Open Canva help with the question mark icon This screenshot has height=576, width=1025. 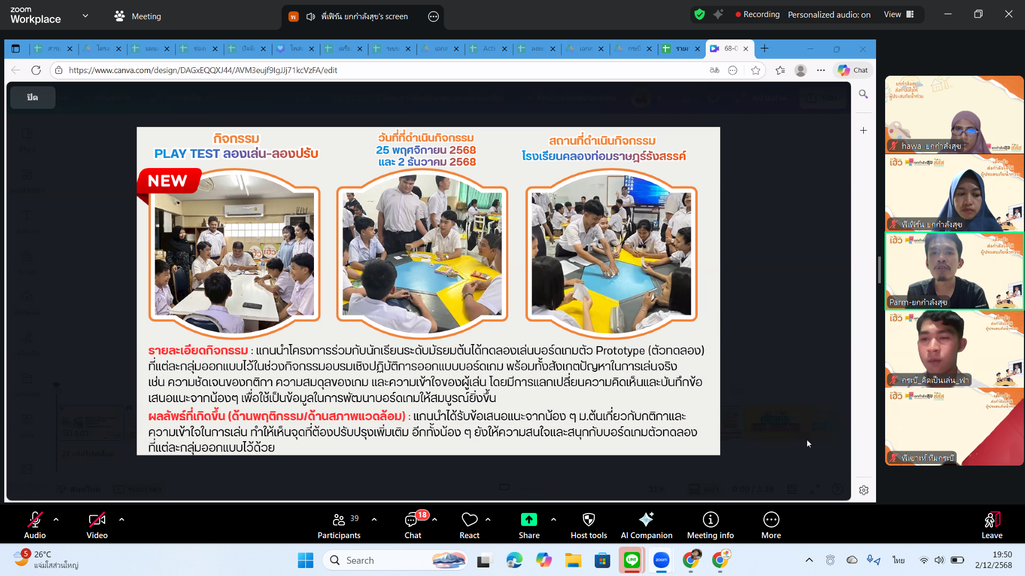coord(838,490)
